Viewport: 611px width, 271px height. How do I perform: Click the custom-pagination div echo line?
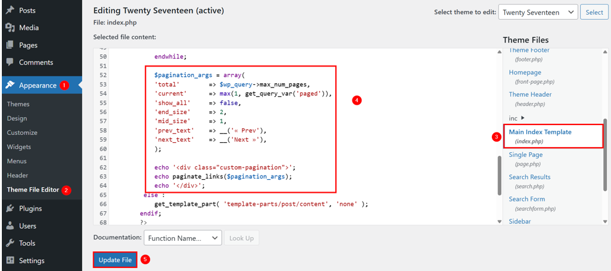[x=225, y=168]
